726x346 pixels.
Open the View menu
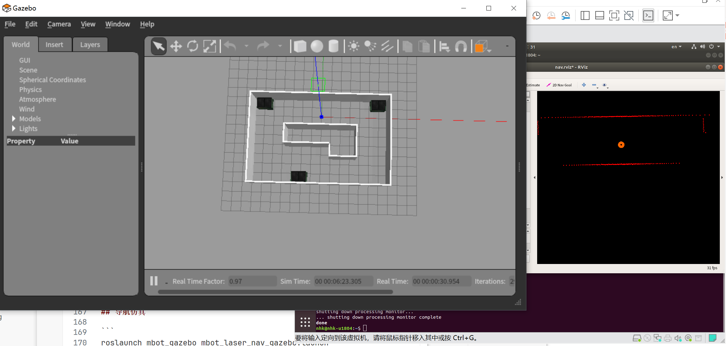88,24
